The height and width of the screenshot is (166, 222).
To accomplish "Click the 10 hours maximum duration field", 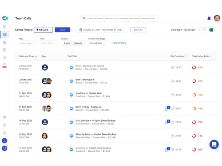I will [78, 43].
